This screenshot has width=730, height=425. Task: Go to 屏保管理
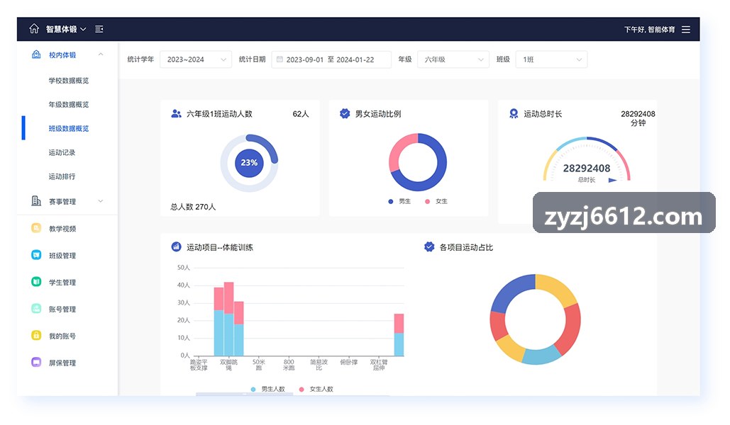(x=62, y=363)
